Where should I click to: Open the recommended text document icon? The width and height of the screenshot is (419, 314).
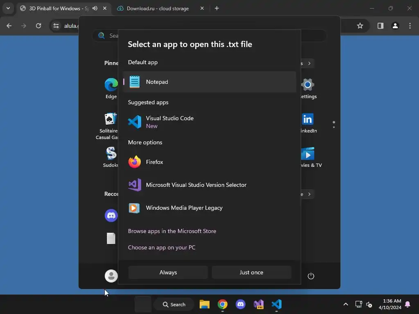pyautogui.click(x=111, y=238)
